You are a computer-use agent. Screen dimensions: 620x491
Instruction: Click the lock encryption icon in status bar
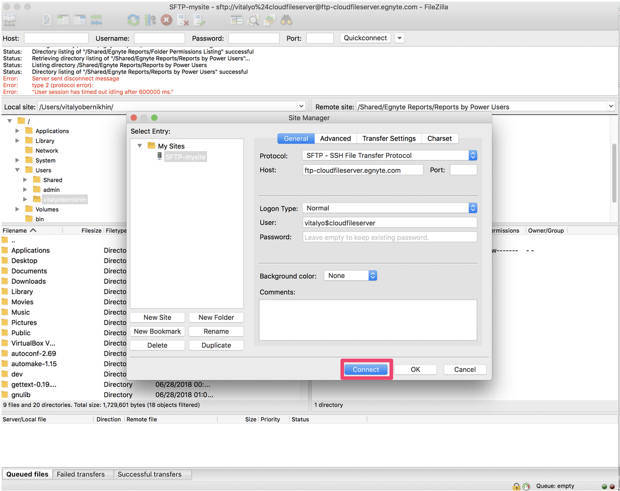pos(516,486)
